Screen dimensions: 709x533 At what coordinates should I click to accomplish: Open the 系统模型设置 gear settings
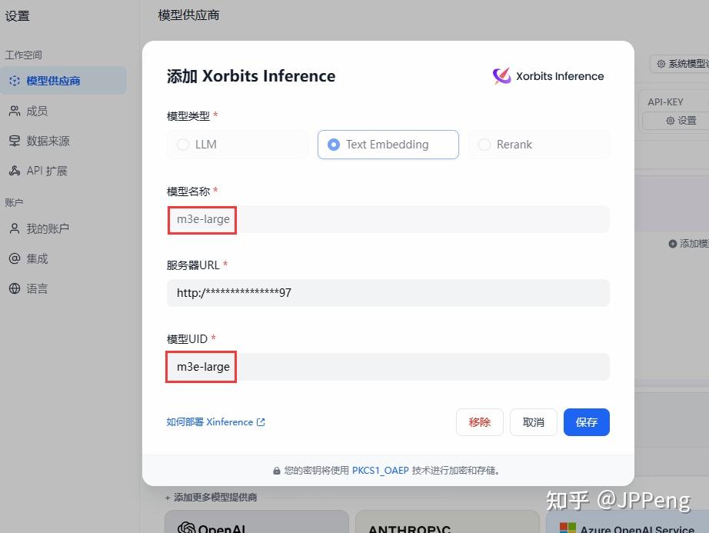[679, 64]
